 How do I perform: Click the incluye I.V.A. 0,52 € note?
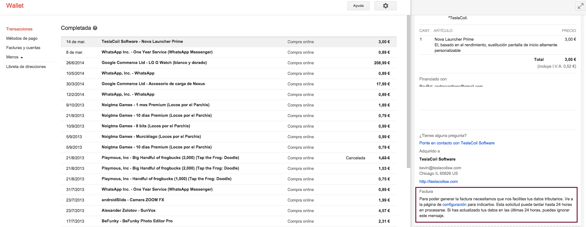click(x=556, y=66)
